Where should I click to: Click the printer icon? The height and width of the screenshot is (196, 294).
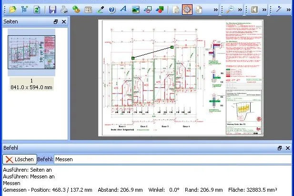click(x=64, y=10)
